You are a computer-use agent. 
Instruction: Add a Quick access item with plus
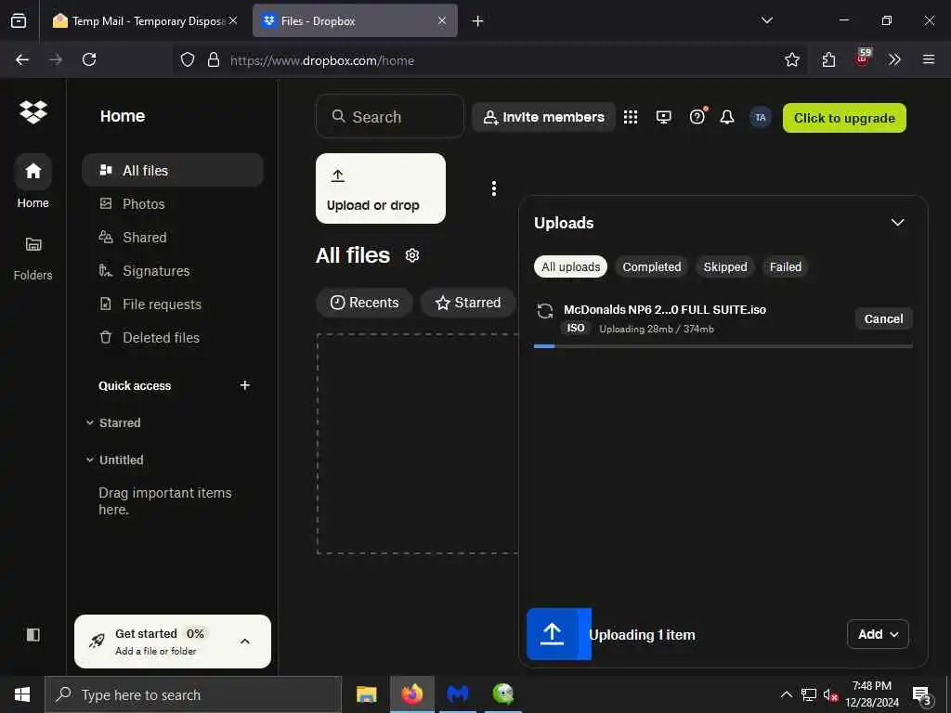[x=245, y=385]
